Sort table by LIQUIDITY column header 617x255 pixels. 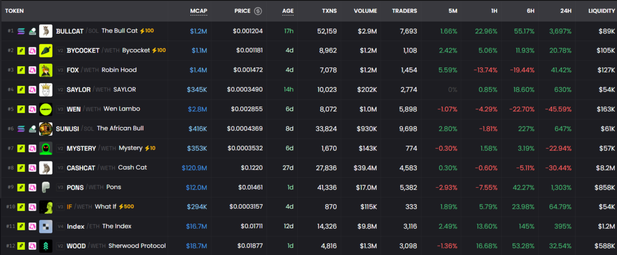602,11
